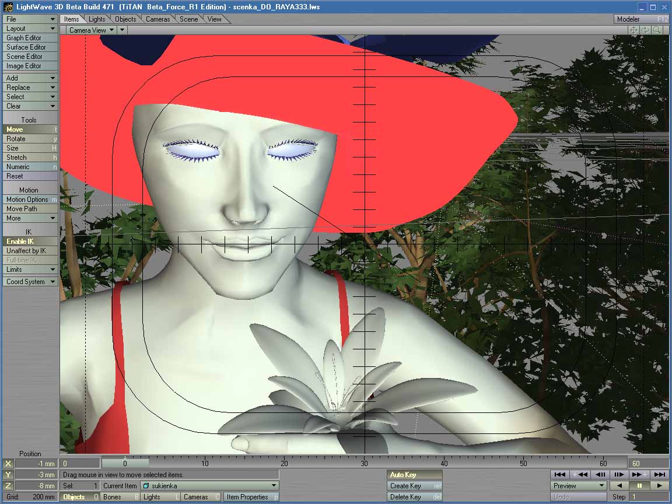Switch to the Scene tab

188,19
